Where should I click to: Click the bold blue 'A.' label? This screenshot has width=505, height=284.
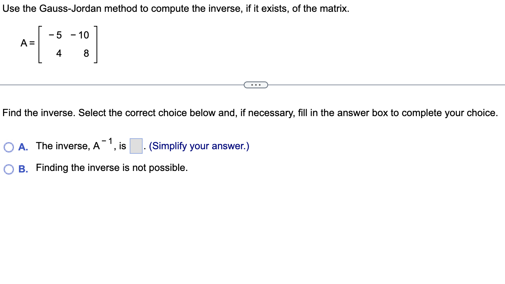23,147
